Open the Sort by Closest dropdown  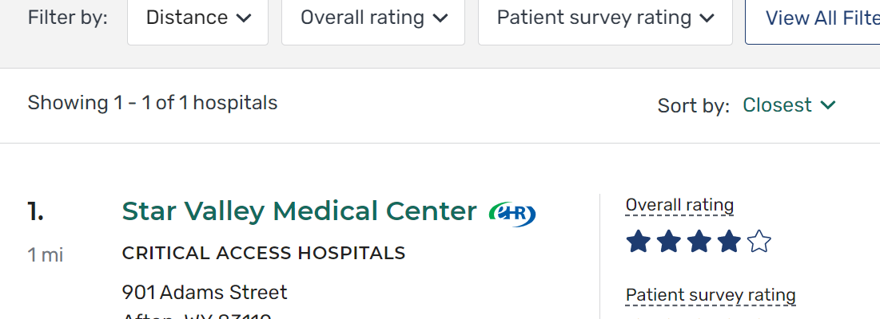(788, 105)
